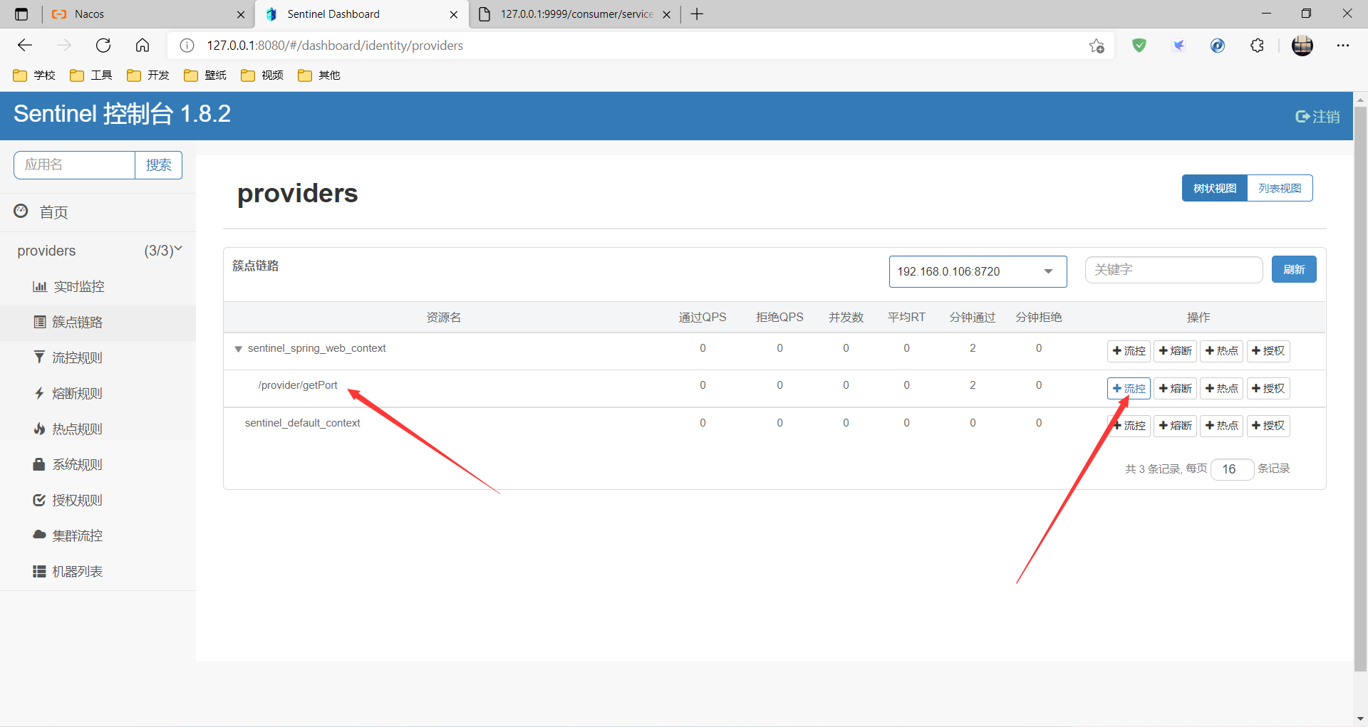Screen dimensions: 1368x727
Task: Switch to the 127.0.0.1:9999 consumer tab
Action: pos(574,14)
